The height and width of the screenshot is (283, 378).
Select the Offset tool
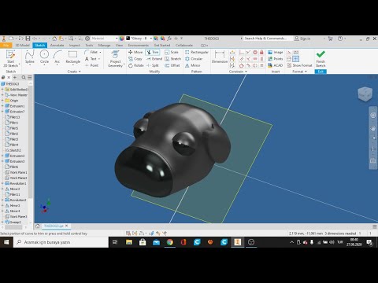[172, 65]
